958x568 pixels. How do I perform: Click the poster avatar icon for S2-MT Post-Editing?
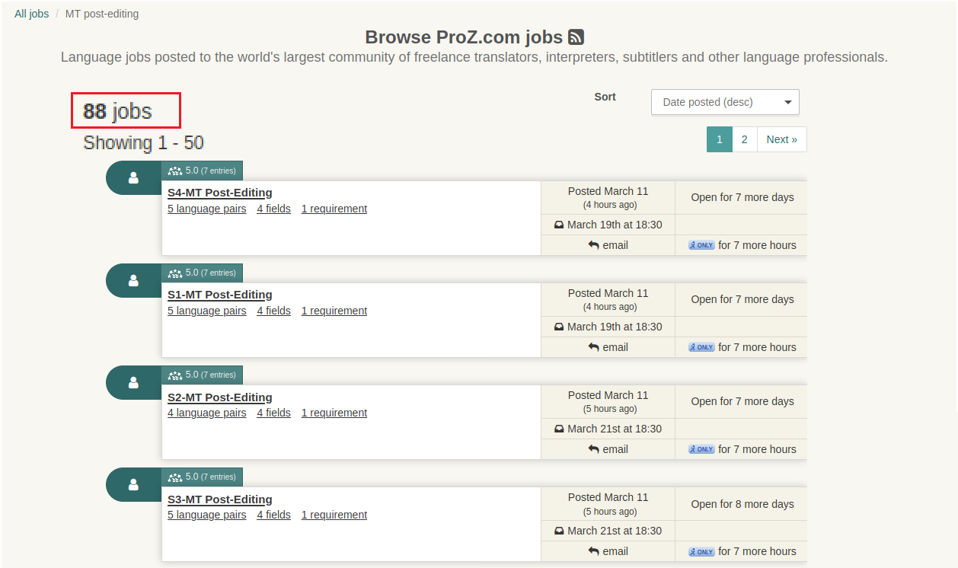pos(133,382)
